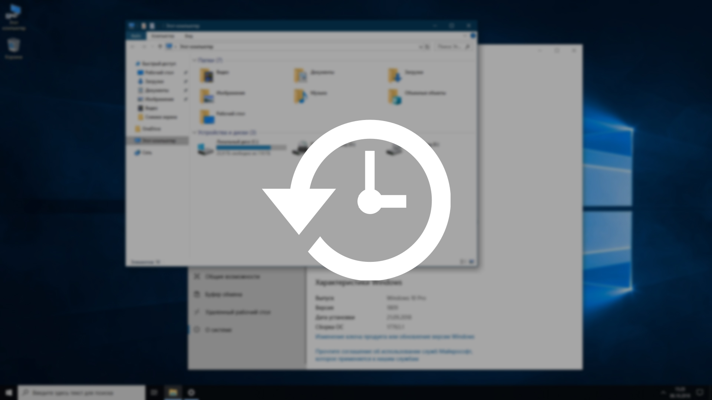Show hidden system tray icons
The height and width of the screenshot is (400, 712).
click(663, 393)
